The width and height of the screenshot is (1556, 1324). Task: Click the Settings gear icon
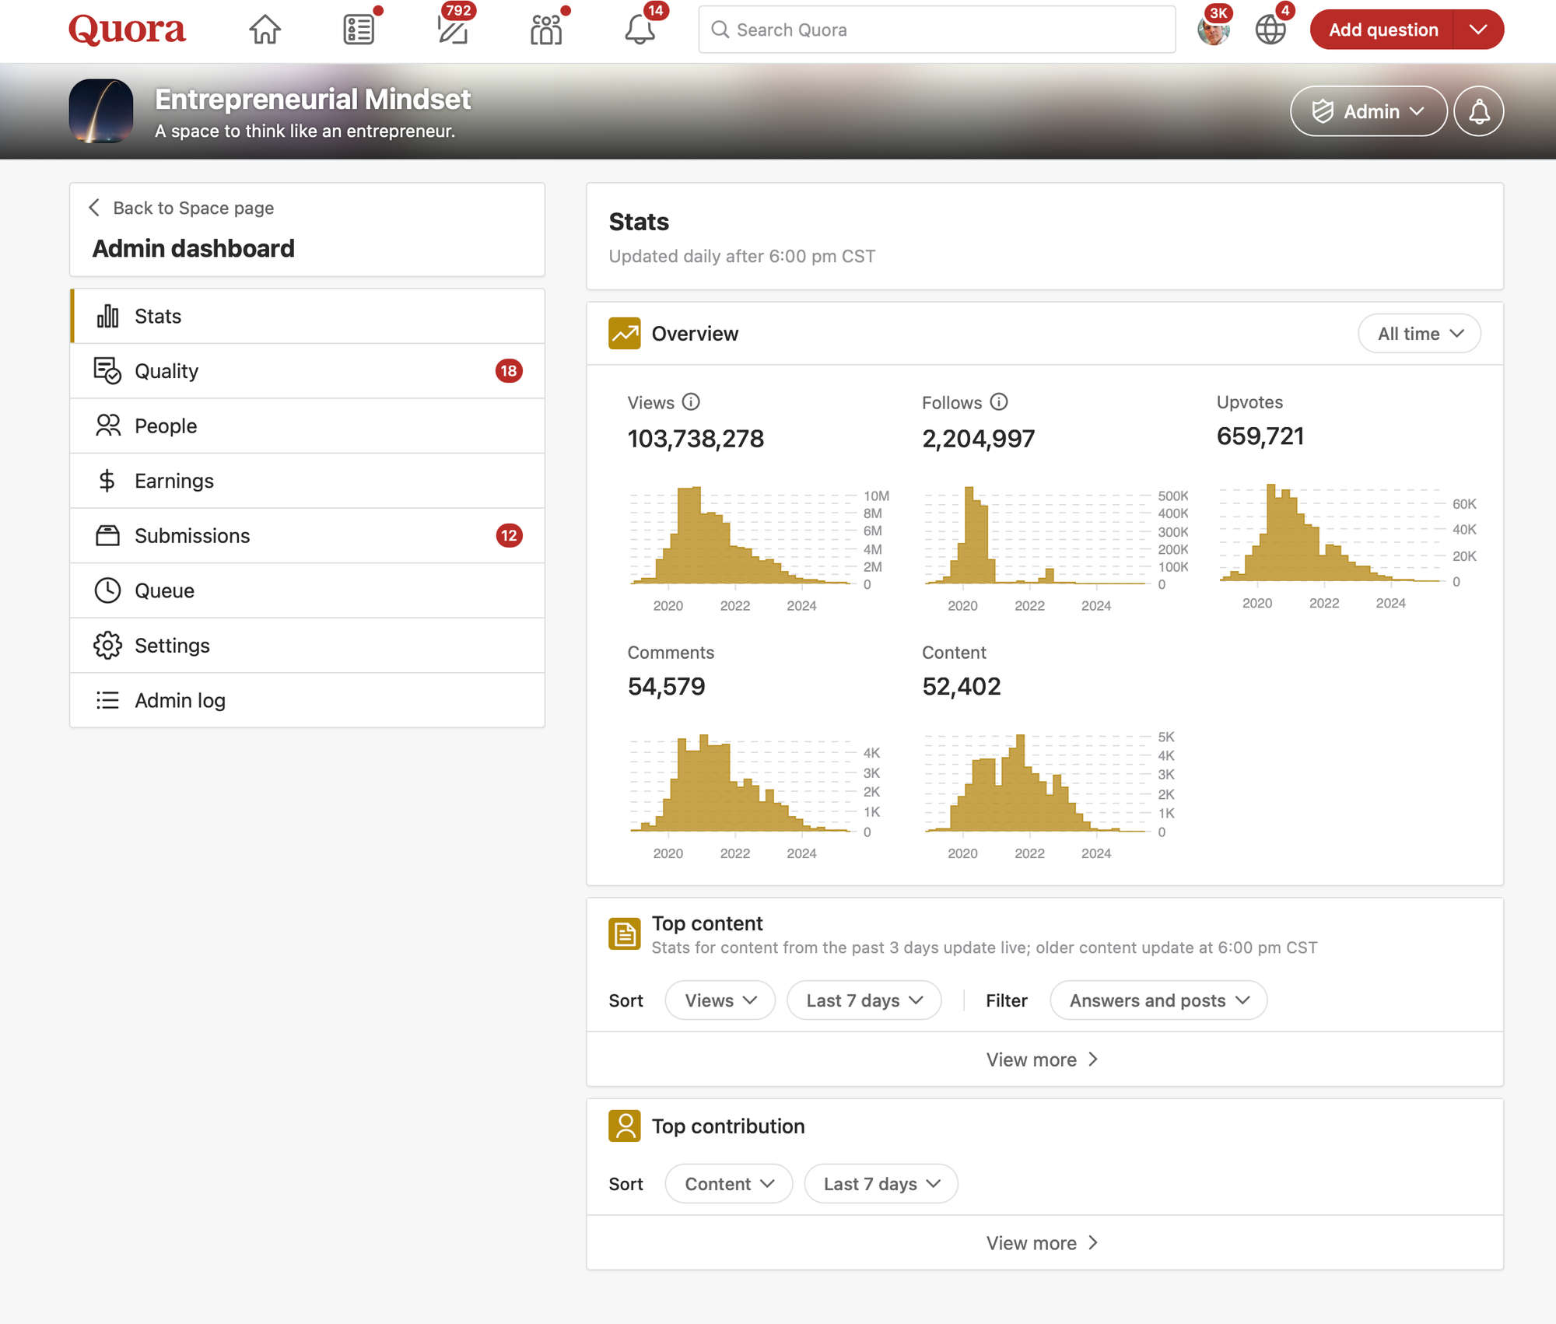pyautogui.click(x=107, y=646)
